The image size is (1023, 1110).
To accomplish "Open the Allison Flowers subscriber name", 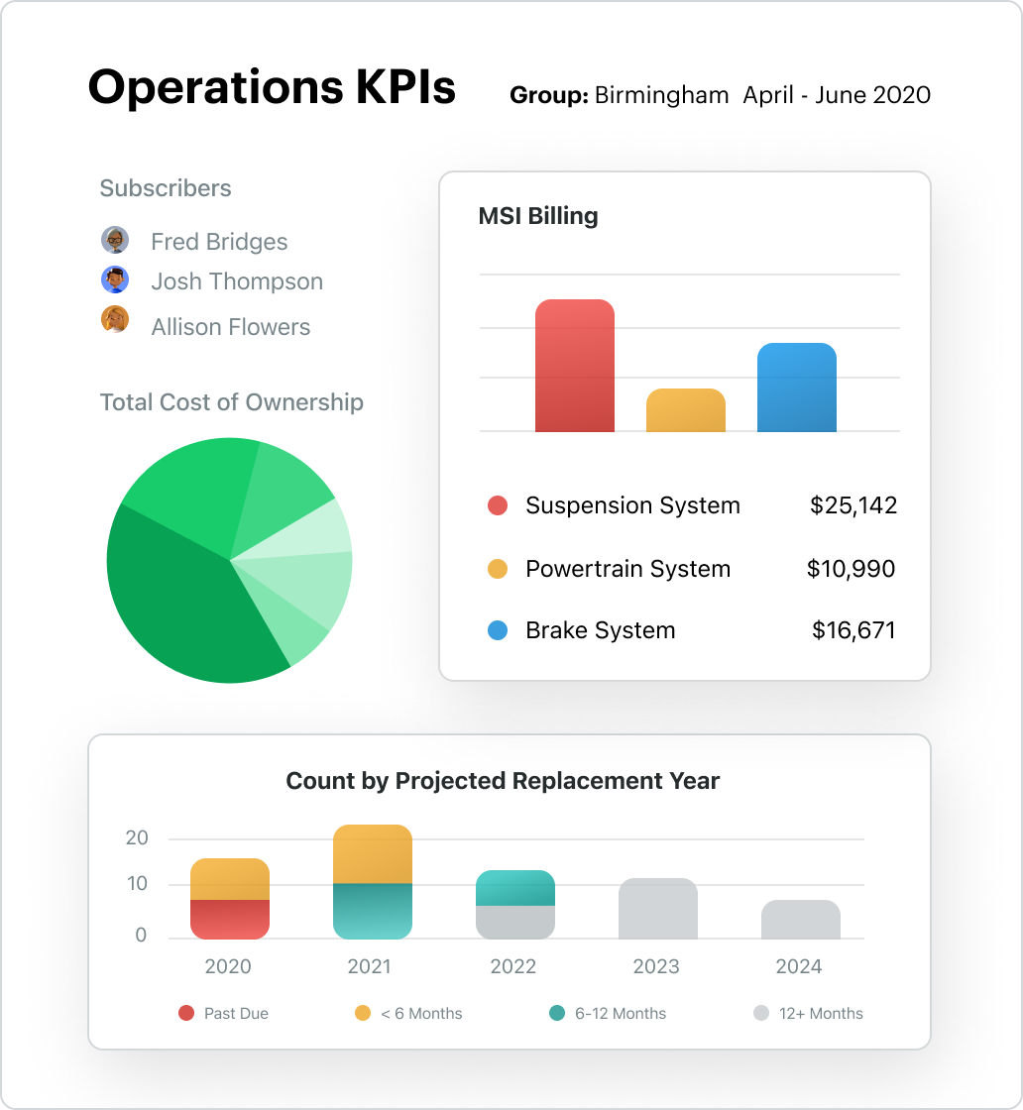I will [231, 327].
